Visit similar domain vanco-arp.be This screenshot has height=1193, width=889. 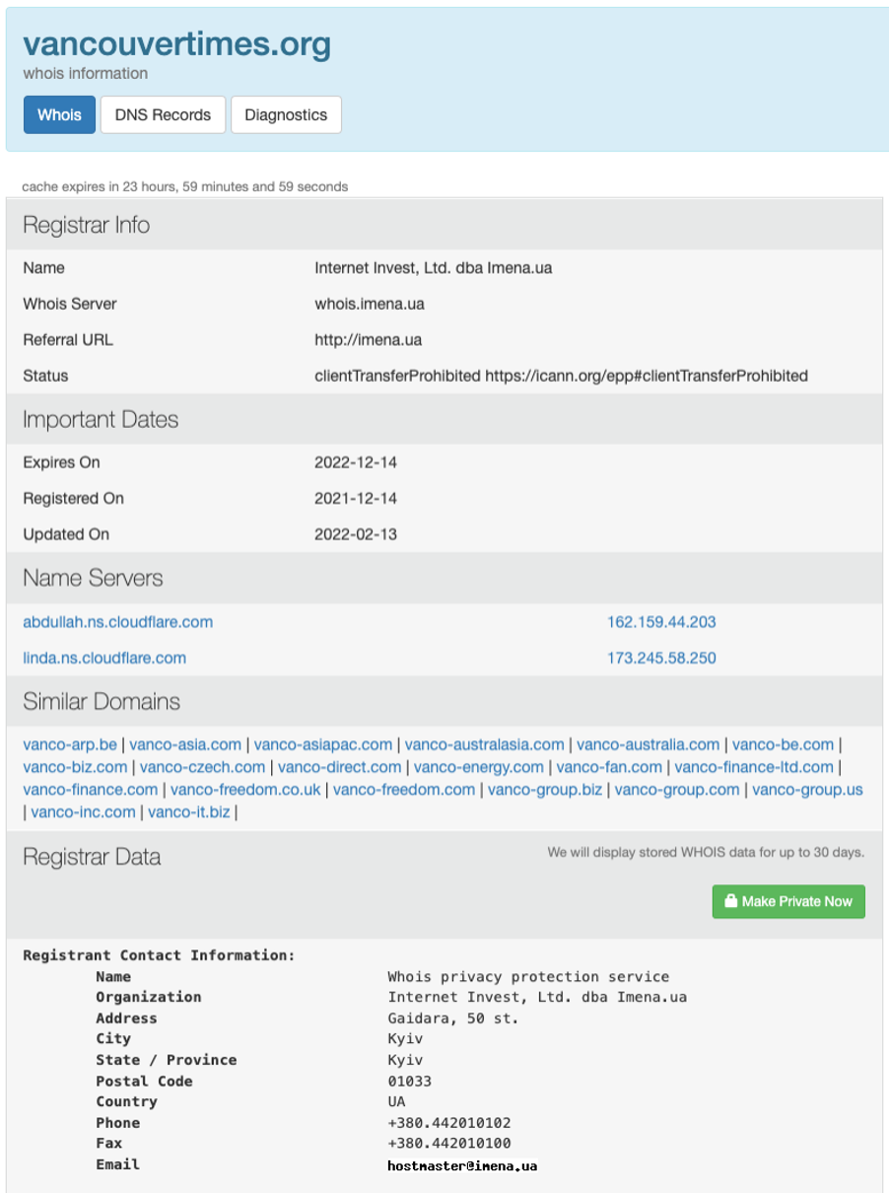click(x=70, y=744)
